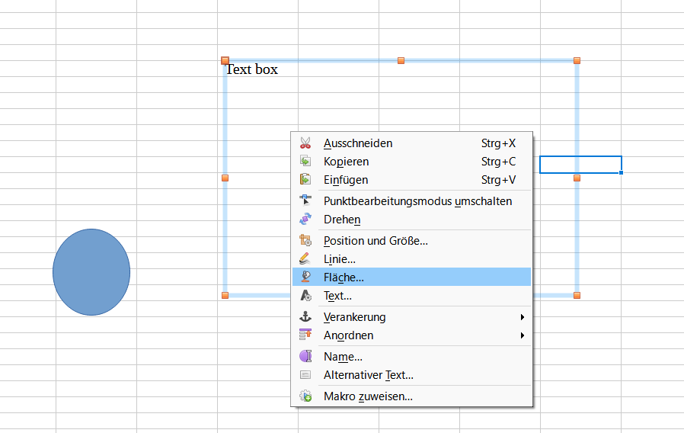The height and width of the screenshot is (433, 684).
Task: Click inside the highlighted spreadsheet cell
Action: point(580,165)
